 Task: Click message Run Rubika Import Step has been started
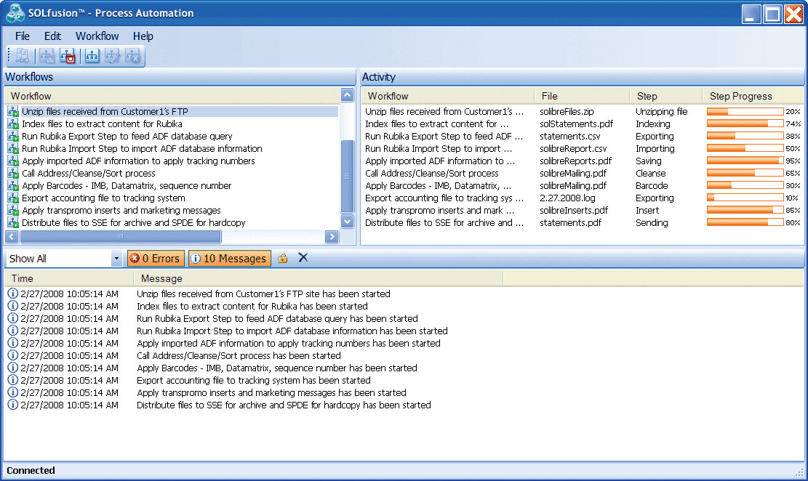coord(292,331)
